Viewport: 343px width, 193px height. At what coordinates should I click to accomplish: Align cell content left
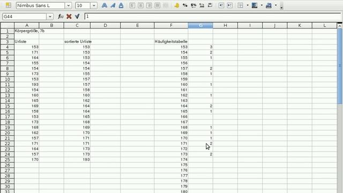point(132,5)
